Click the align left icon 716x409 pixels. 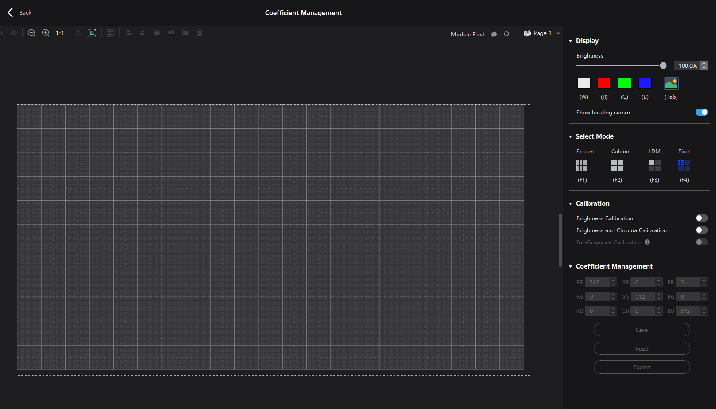tap(129, 33)
